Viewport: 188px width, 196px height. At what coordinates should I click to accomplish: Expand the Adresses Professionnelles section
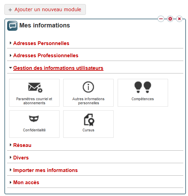coord(46,56)
